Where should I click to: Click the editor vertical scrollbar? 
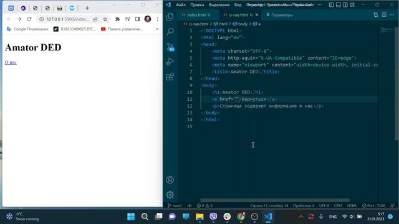click(397, 84)
